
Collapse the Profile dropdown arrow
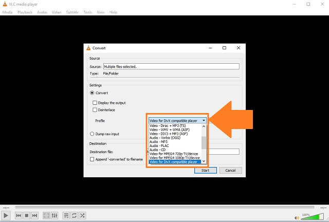click(x=204, y=120)
